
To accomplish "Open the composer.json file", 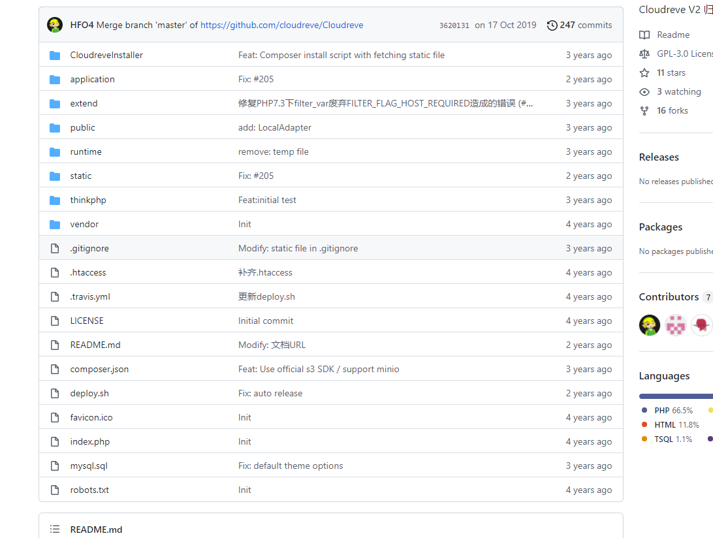I will pyautogui.click(x=99, y=369).
